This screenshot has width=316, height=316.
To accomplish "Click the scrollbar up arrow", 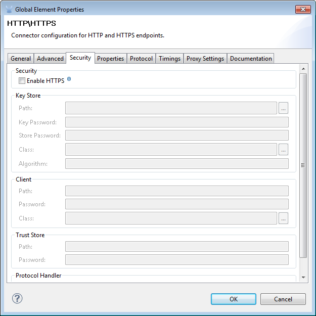I will click(303, 69).
